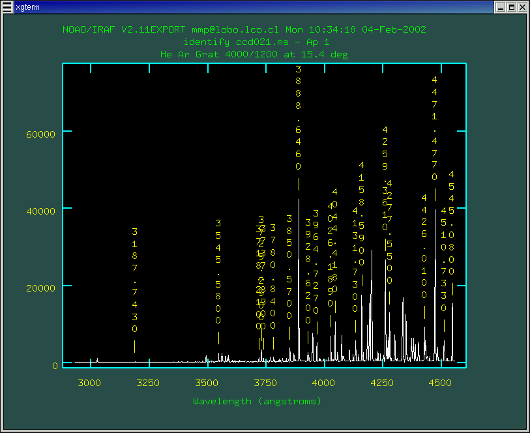Click the 0 y-axis label

click(x=55, y=366)
